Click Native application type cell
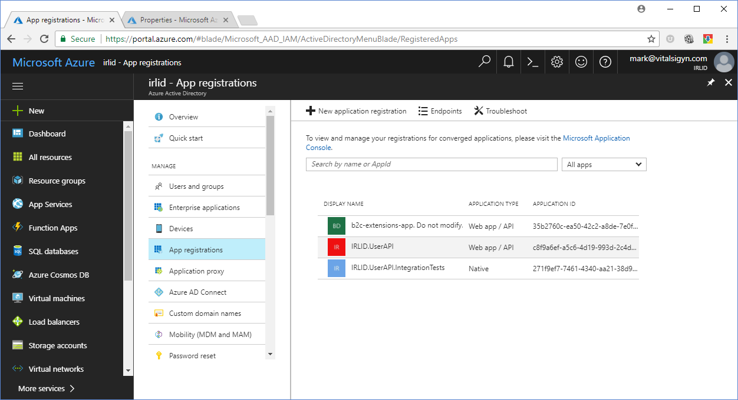The height and width of the screenshot is (400, 738). click(x=479, y=269)
